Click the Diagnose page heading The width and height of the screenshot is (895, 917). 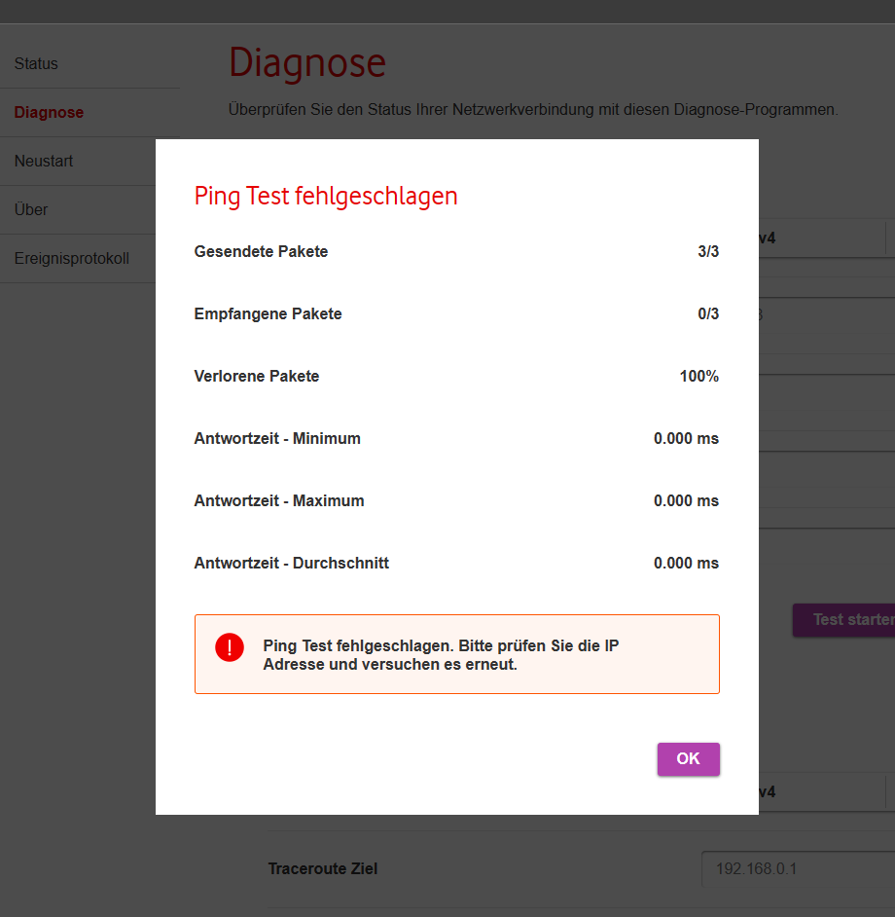point(307,64)
